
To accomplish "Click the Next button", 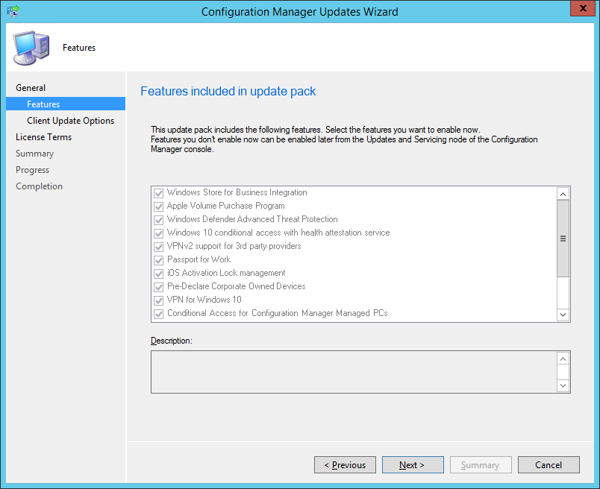I will [x=413, y=465].
